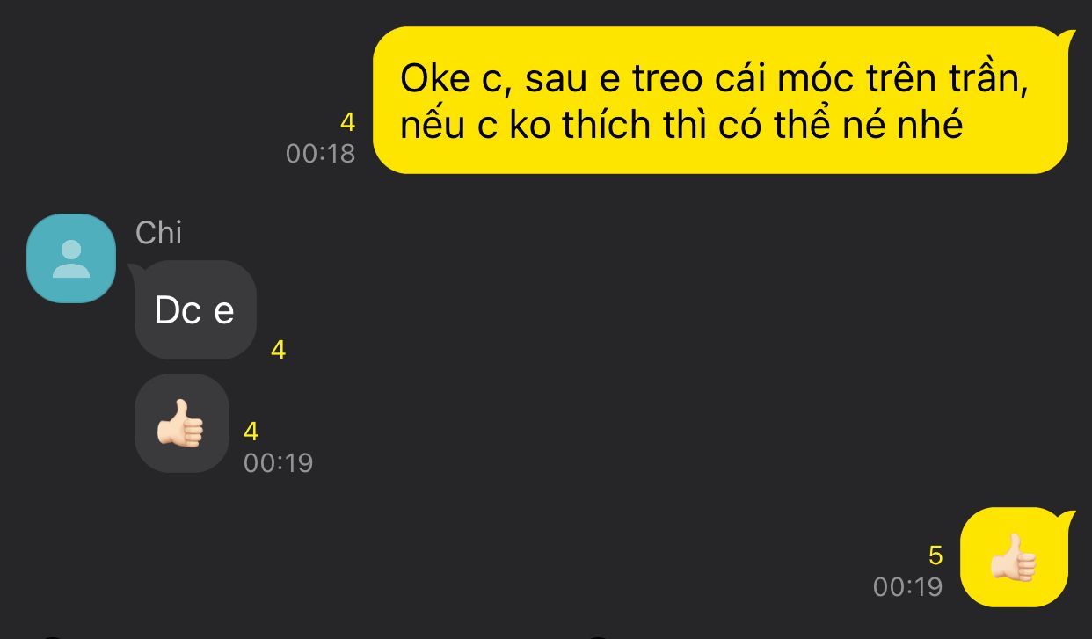
Task: Click the tail of the long yellow message bubble
Action: (1065, 38)
